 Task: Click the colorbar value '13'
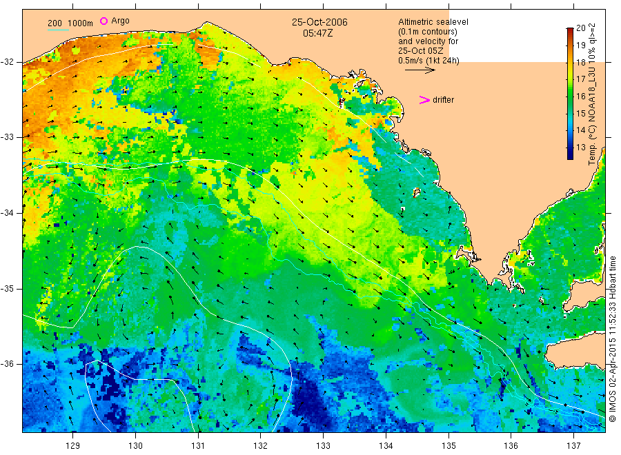tap(580, 148)
